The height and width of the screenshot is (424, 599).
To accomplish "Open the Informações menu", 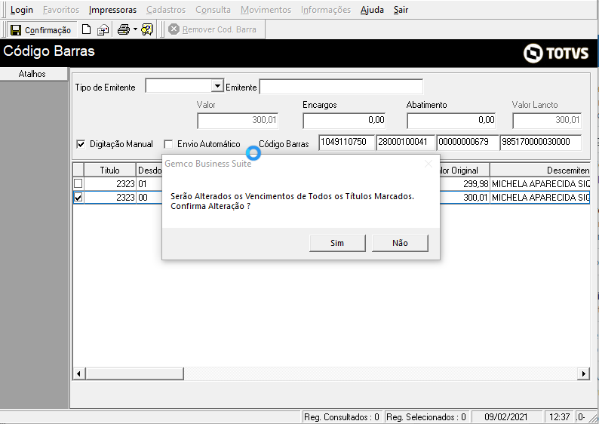I will tap(326, 10).
